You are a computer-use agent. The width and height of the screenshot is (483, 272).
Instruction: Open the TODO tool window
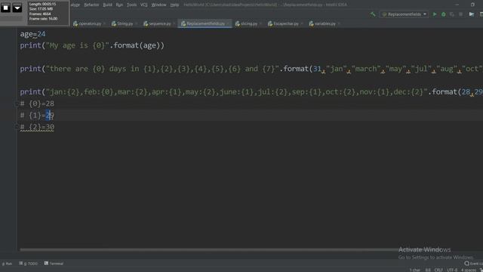click(29, 264)
